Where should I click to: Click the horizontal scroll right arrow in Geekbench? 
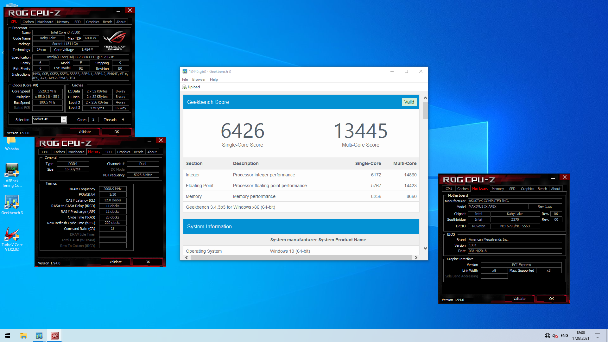point(416,258)
